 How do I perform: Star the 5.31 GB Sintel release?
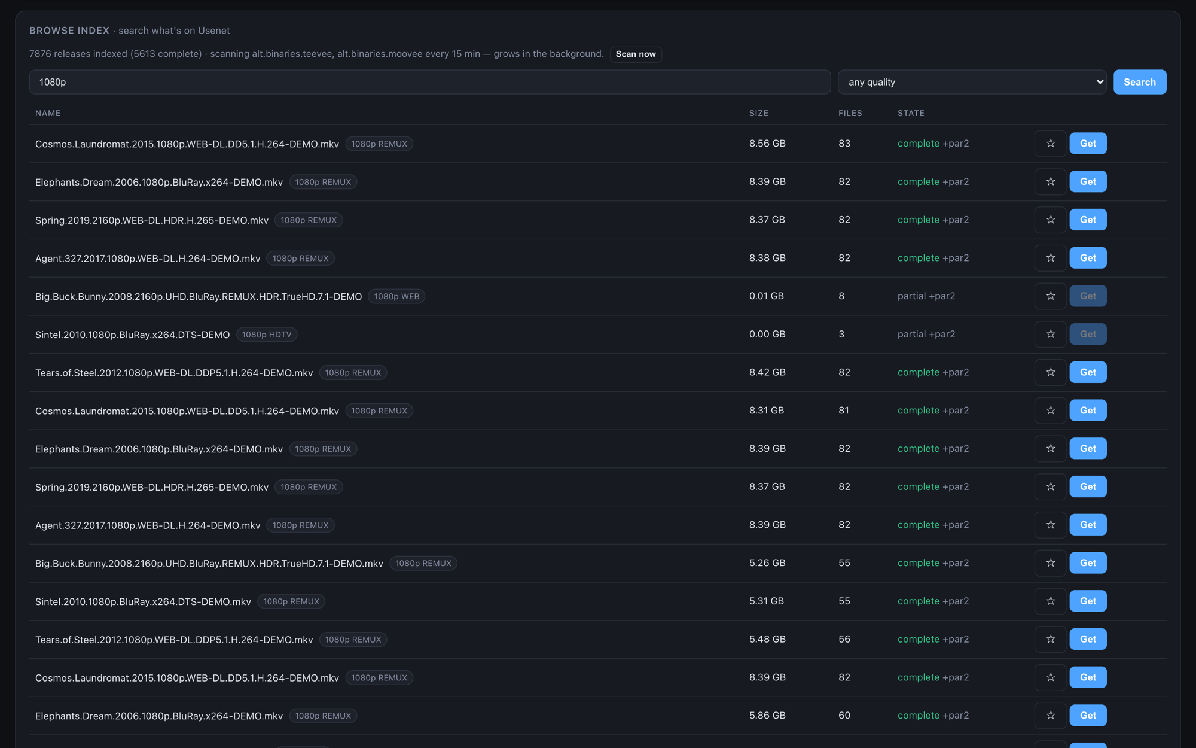(x=1050, y=601)
